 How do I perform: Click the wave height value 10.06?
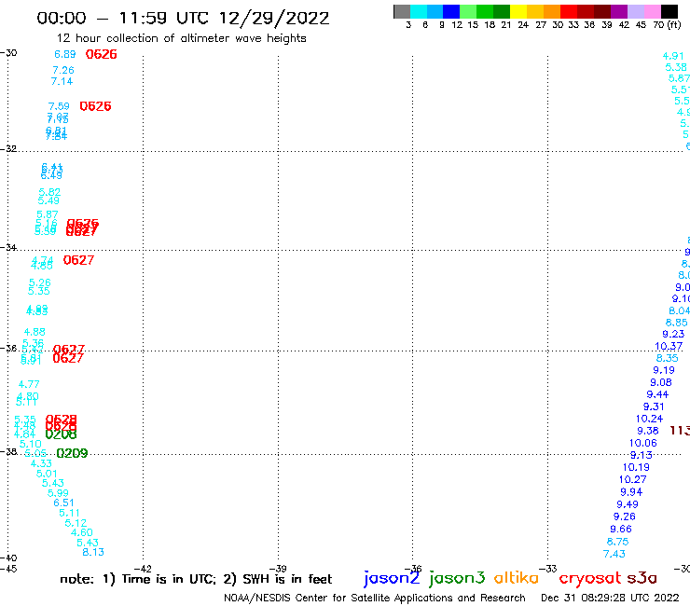click(x=643, y=443)
